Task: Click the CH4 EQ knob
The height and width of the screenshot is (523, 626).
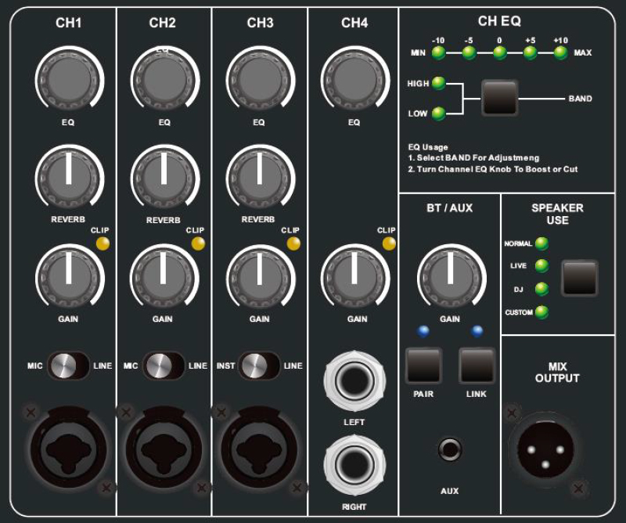Action: 355,79
